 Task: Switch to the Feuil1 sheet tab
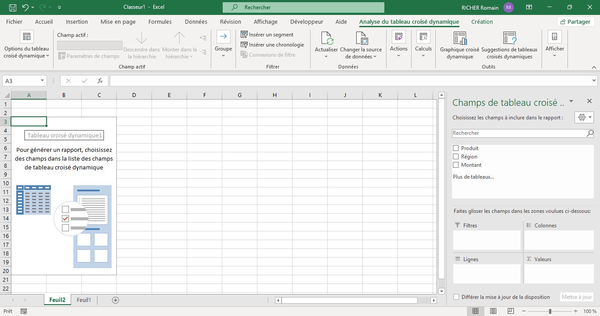click(x=84, y=300)
